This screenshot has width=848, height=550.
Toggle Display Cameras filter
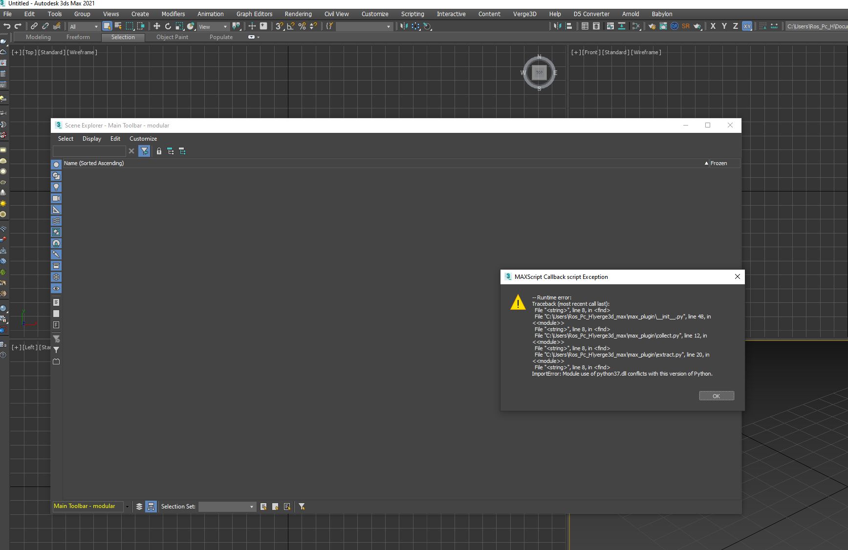(x=56, y=198)
